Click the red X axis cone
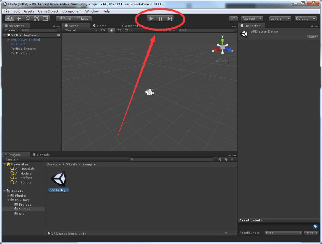 click(x=217, y=50)
